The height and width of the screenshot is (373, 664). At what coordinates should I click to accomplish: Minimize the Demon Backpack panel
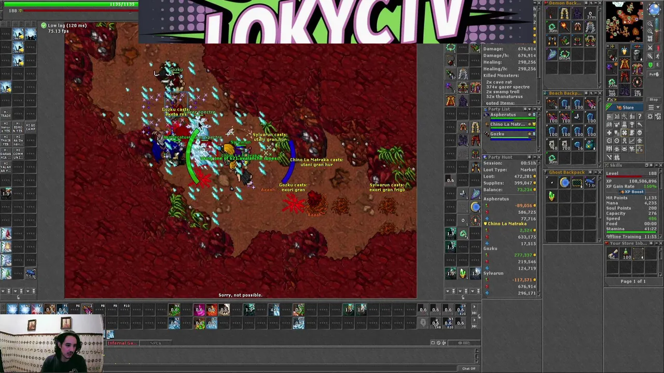coord(594,3)
